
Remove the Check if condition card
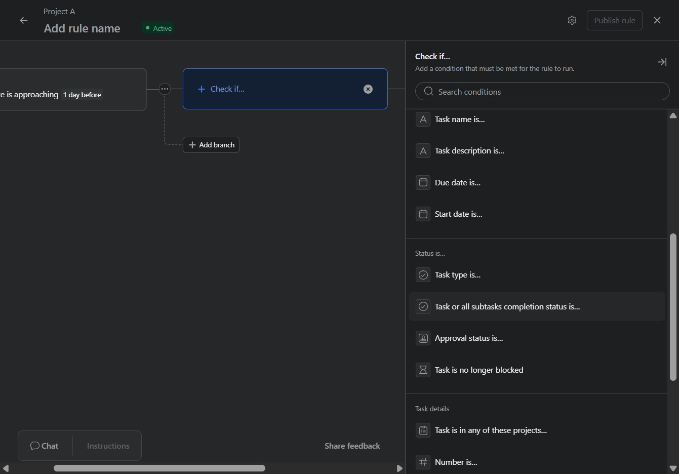click(x=368, y=89)
